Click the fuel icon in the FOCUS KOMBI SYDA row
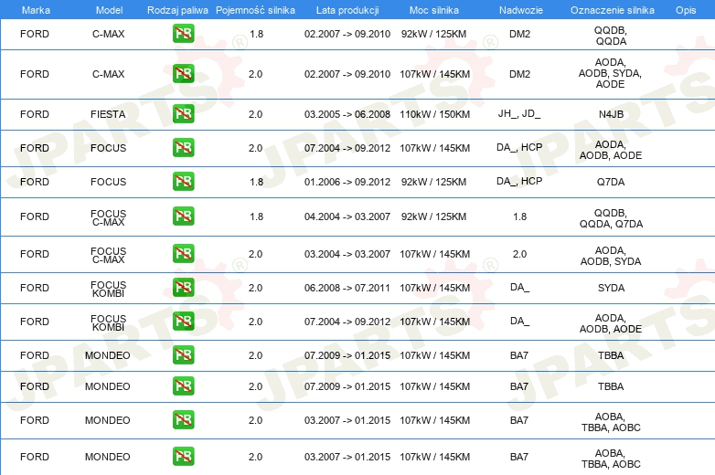The height and width of the screenshot is (475, 715). (x=183, y=288)
